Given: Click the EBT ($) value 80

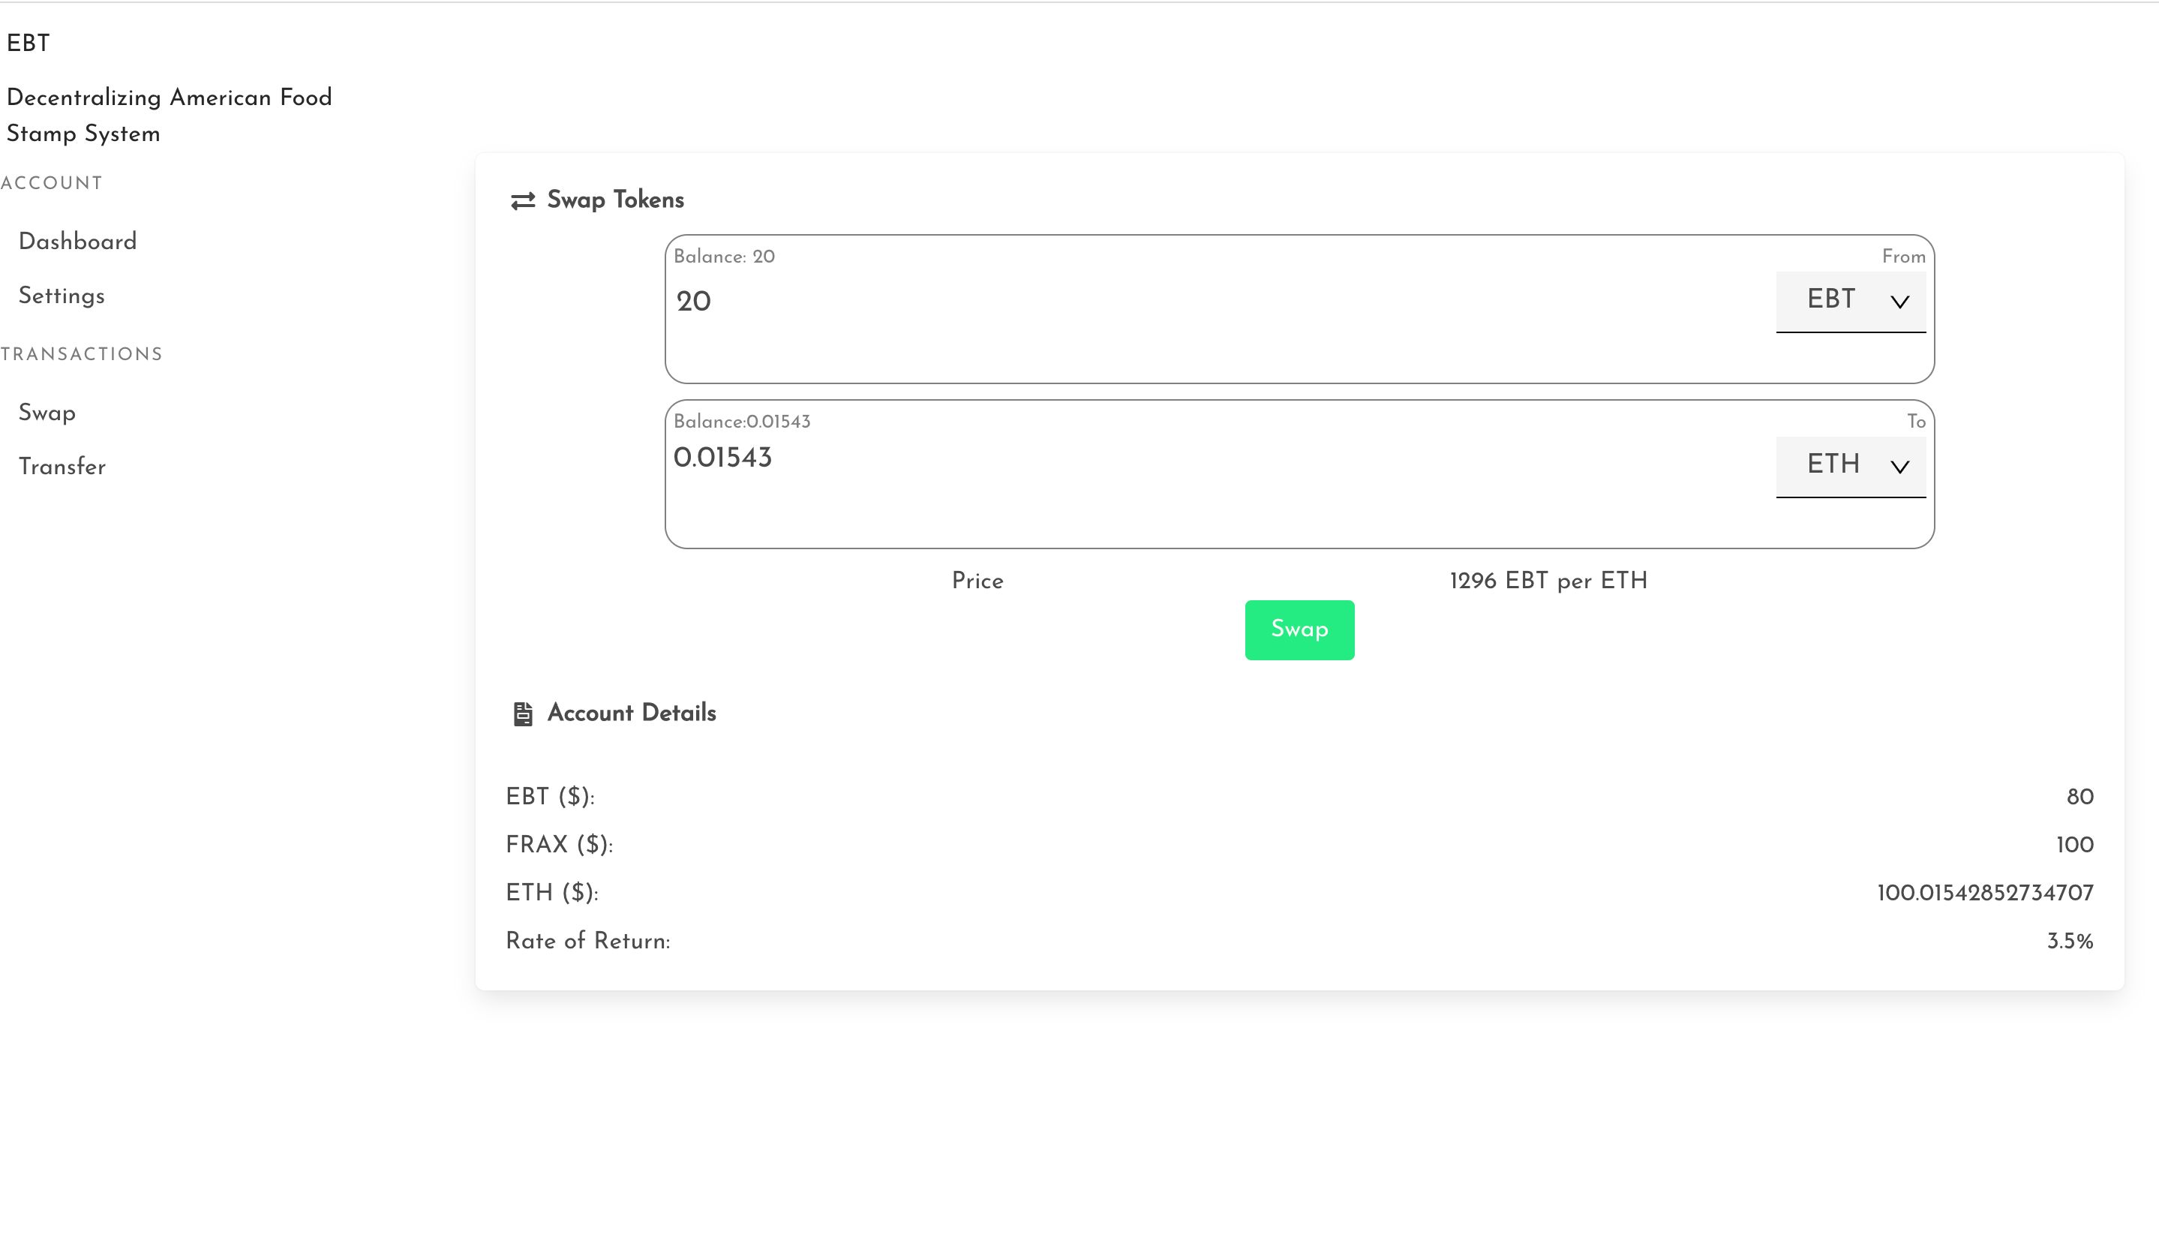Looking at the screenshot, I should pos(2079,798).
